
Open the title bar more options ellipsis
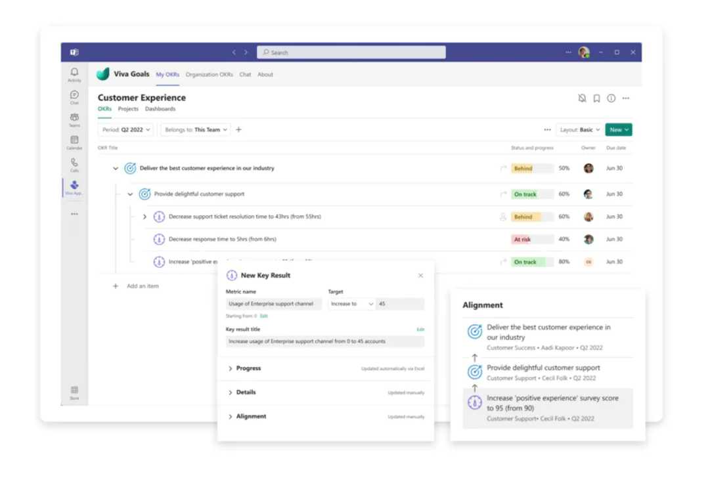(568, 53)
